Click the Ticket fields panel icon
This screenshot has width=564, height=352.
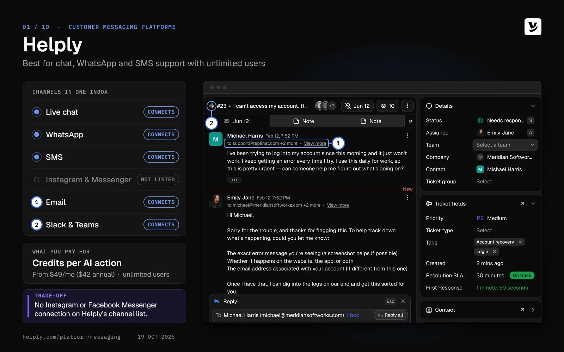(x=429, y=203)
